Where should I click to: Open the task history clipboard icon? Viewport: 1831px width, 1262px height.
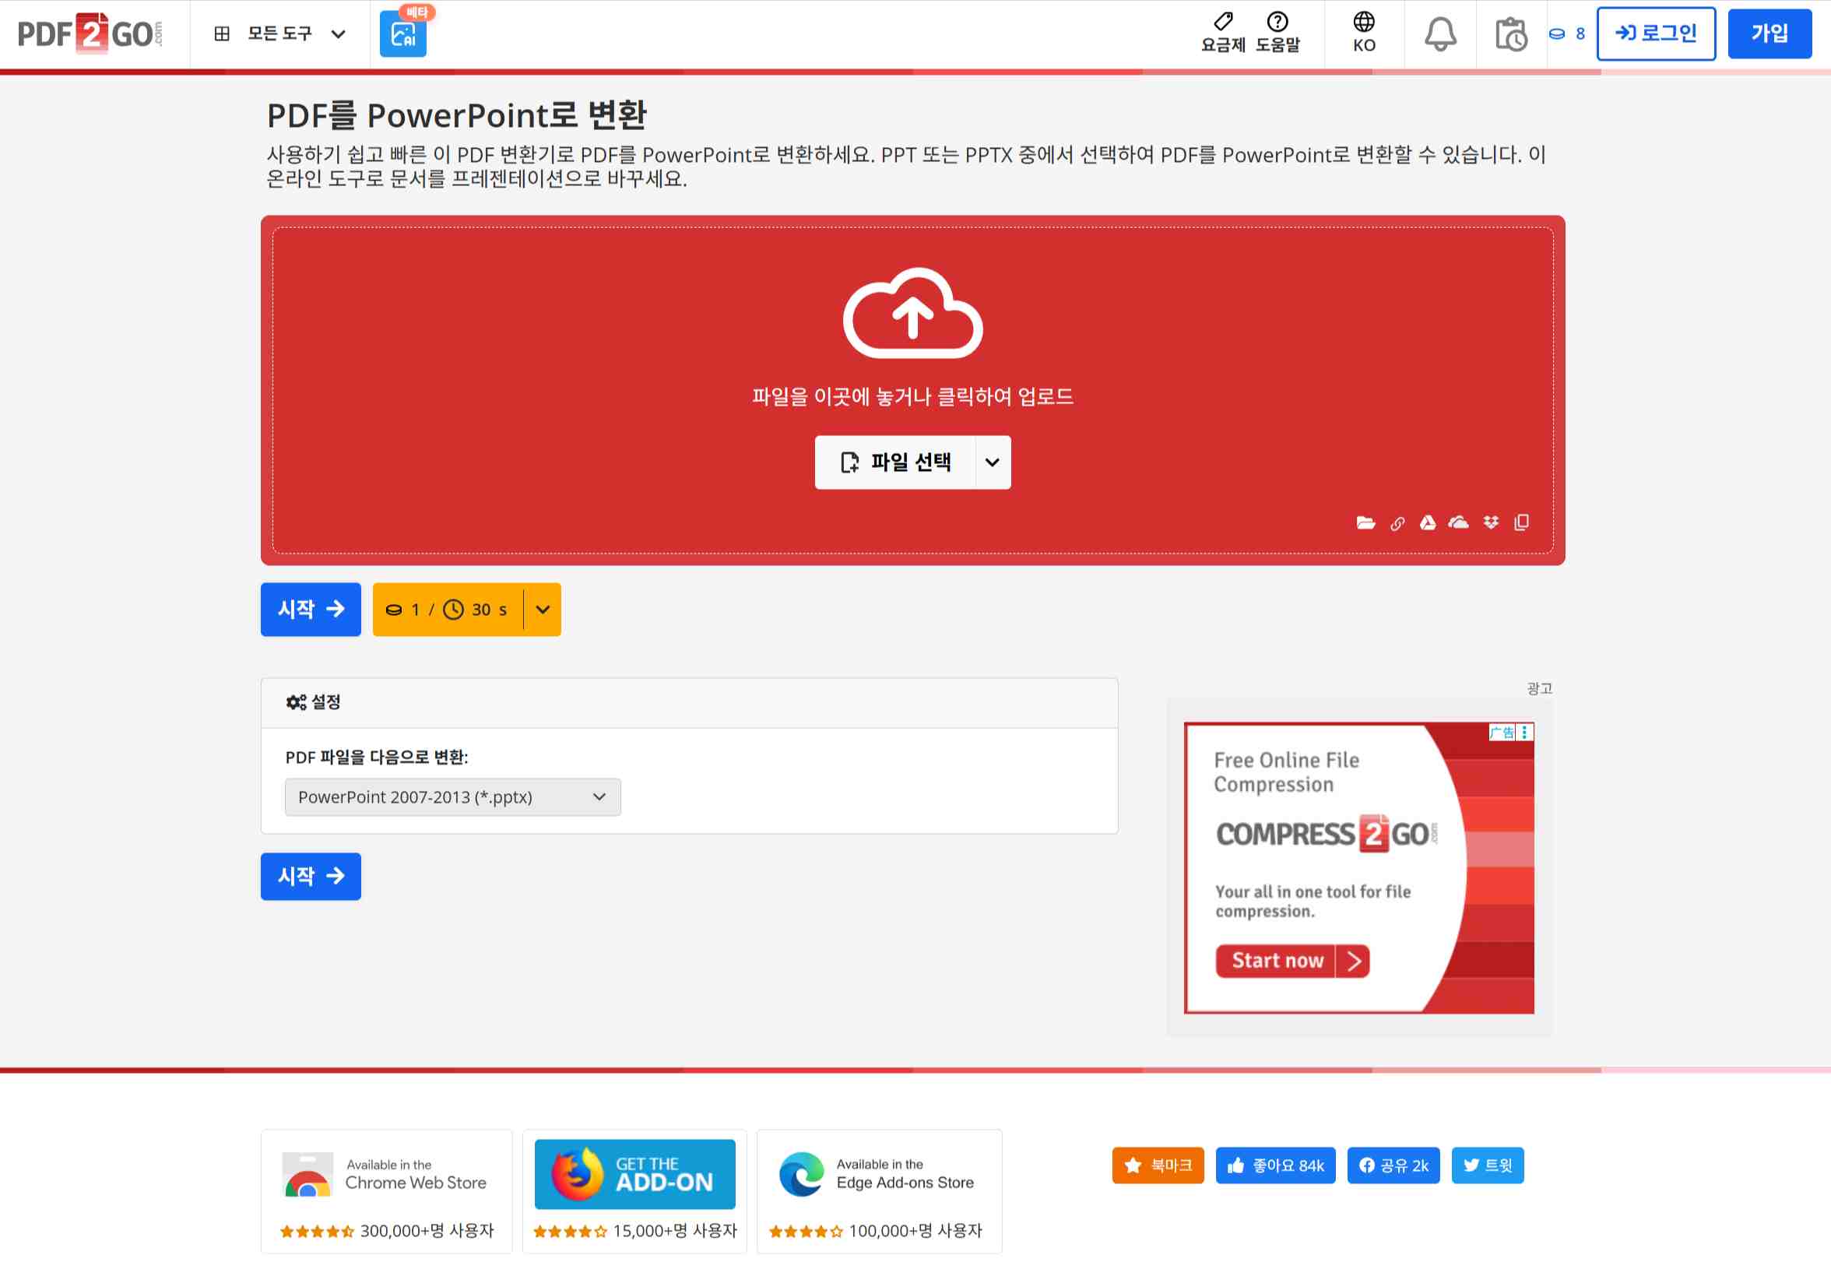point(1511,34)
